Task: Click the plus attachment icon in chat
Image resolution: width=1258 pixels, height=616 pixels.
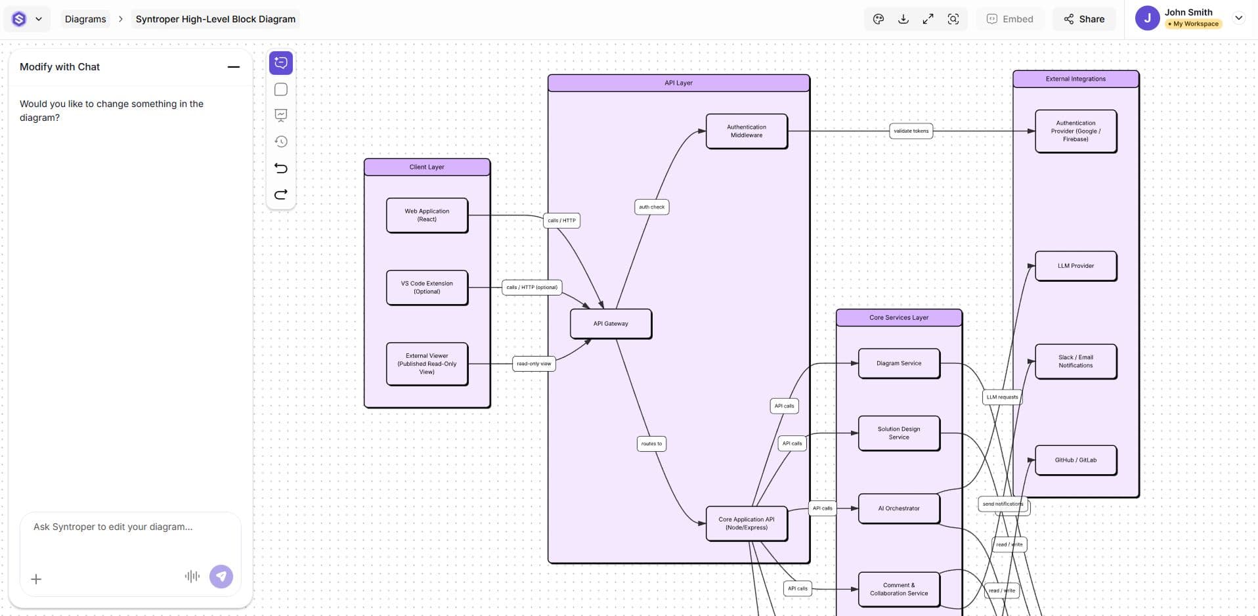Action: click(36, 579)
